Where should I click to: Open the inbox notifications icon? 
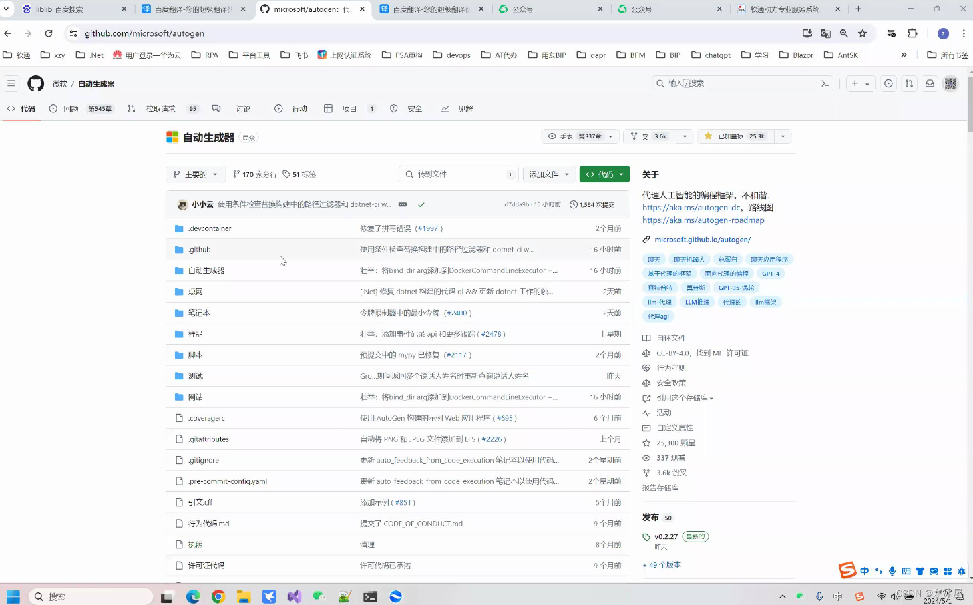[x=930, y=83]
